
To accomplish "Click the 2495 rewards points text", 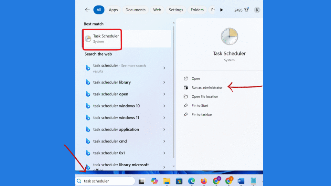I will tap(238, 10).
